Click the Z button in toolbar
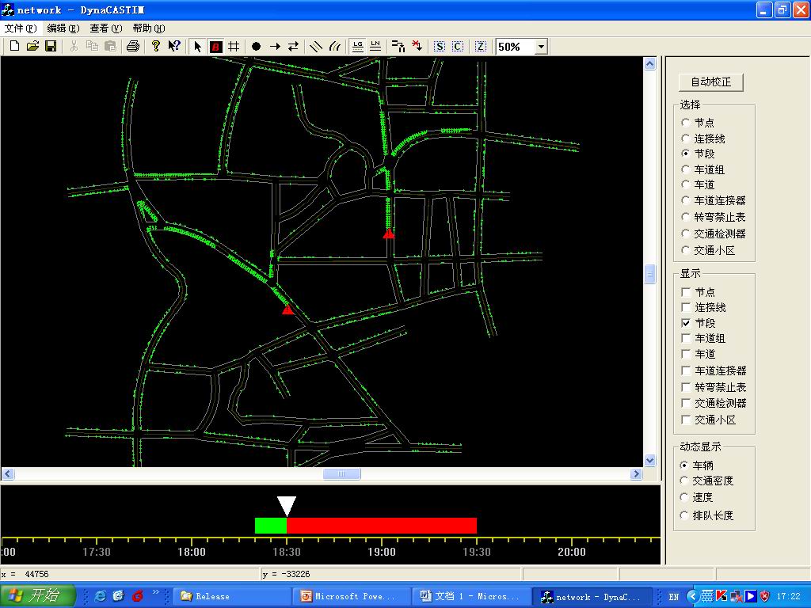811x608 pixels. point(481,47)
